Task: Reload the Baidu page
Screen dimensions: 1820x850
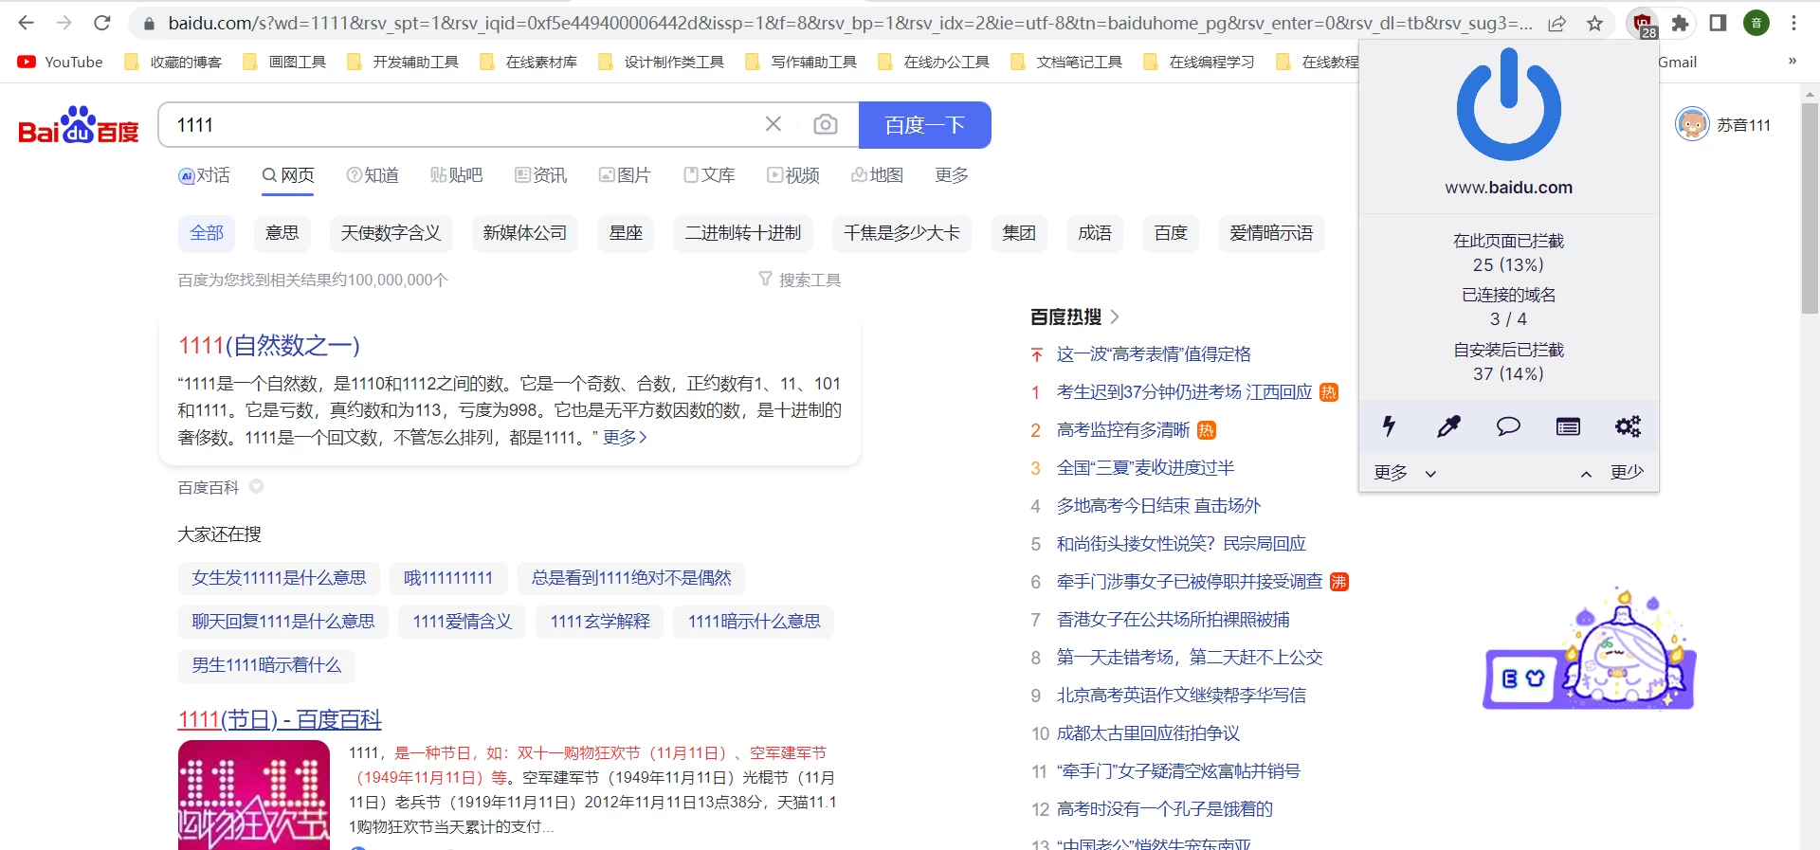Action: [102, 23]
